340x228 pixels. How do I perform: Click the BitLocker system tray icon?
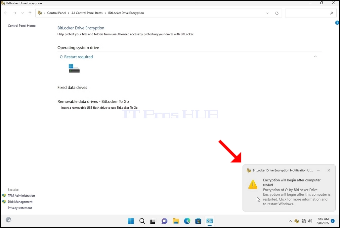point(297,221)
